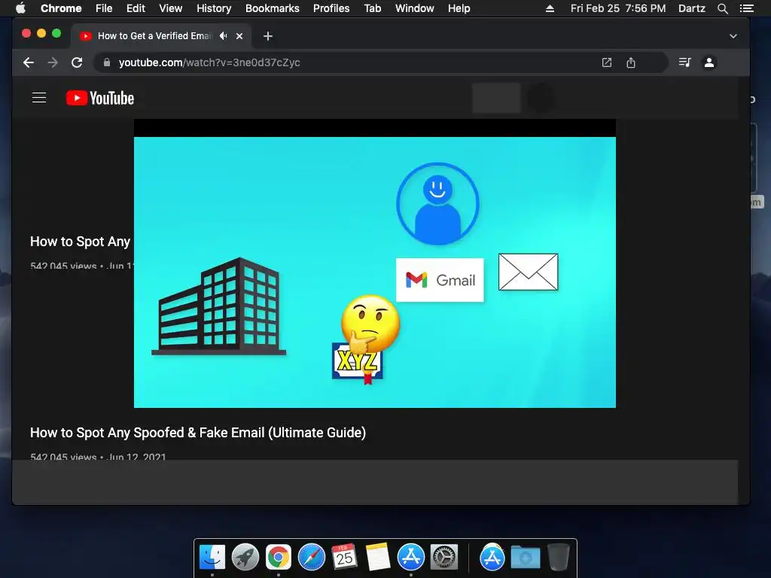Image resolution: width=771 pixels, height=578 pixels.
Task: Open Spotlight search magnifier
Action: coord(722,8)
